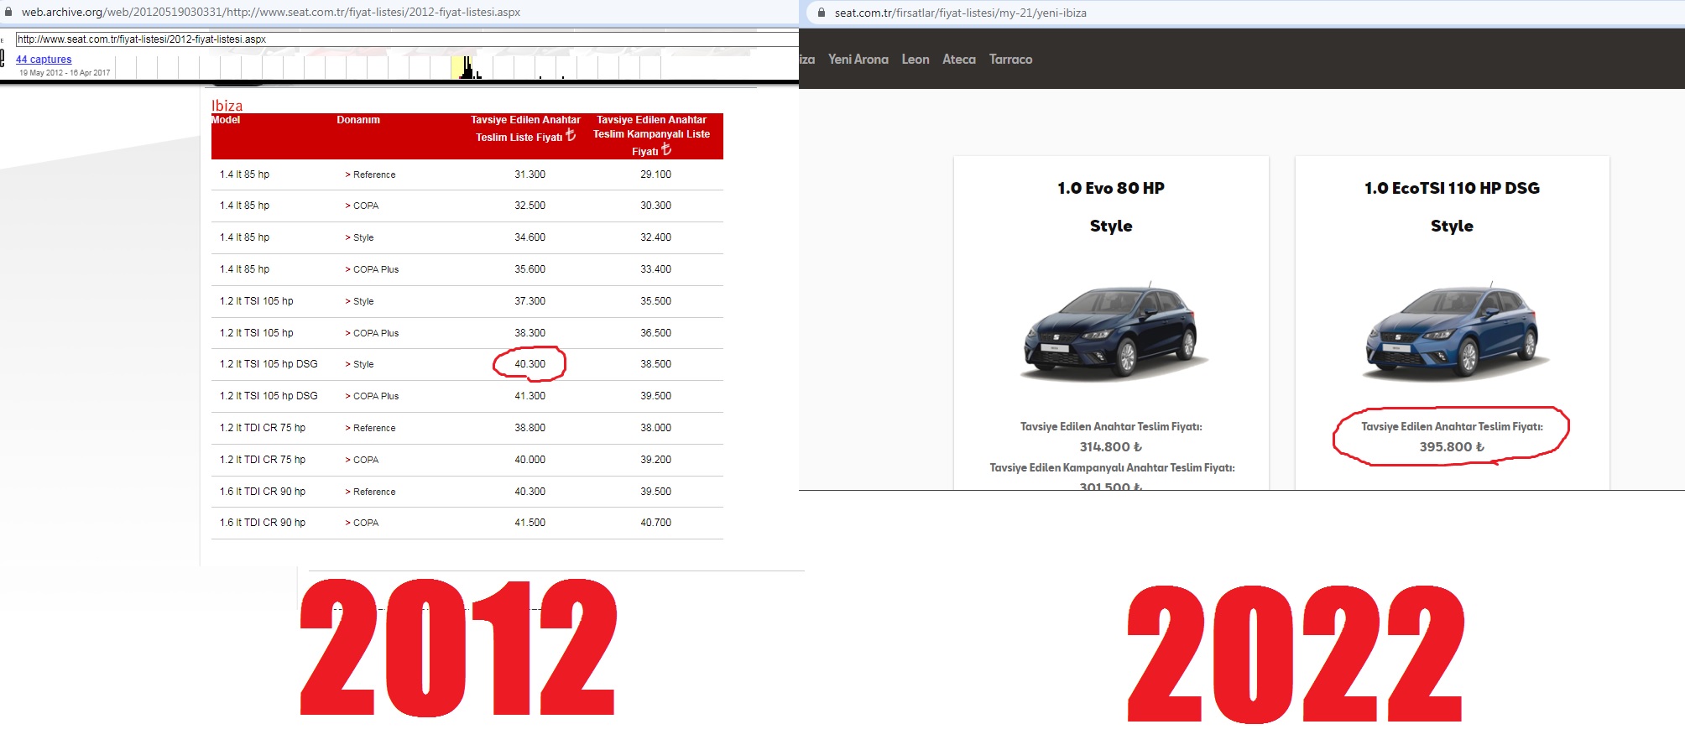Open the Yeni Arona menu item

(858, 59)
